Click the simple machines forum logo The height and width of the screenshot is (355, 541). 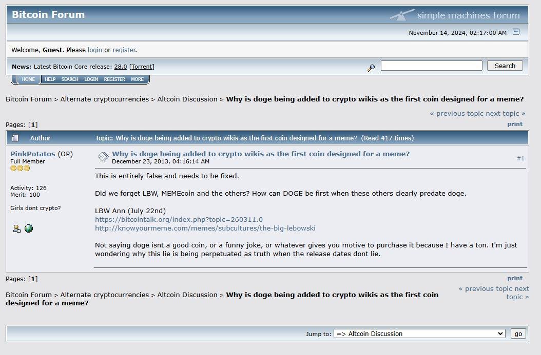click(x=455, y=15)
